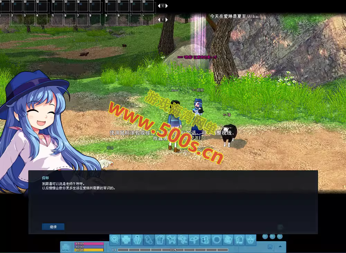Screen dimensions: 346x253
Task: Click the magnifier with heart icon
Action: [115, 239]
